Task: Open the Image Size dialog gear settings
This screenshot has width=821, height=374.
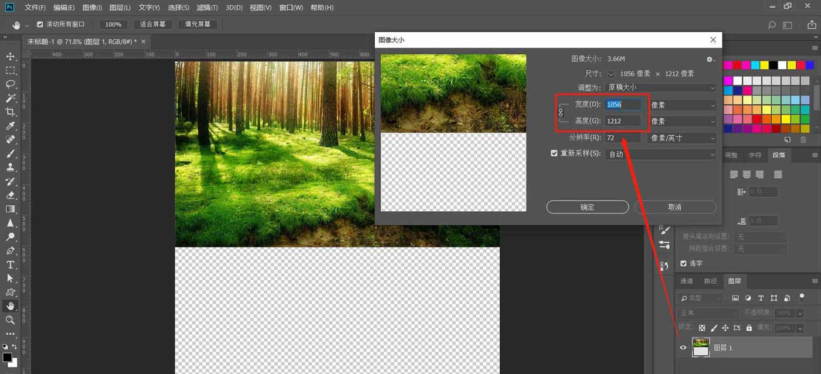Action: click(710, 59)
